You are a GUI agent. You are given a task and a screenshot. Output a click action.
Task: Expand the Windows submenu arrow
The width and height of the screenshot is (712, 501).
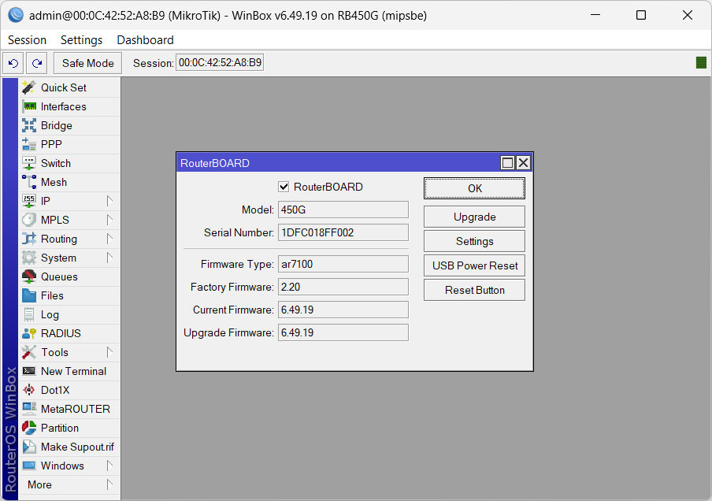coord(109,466)
